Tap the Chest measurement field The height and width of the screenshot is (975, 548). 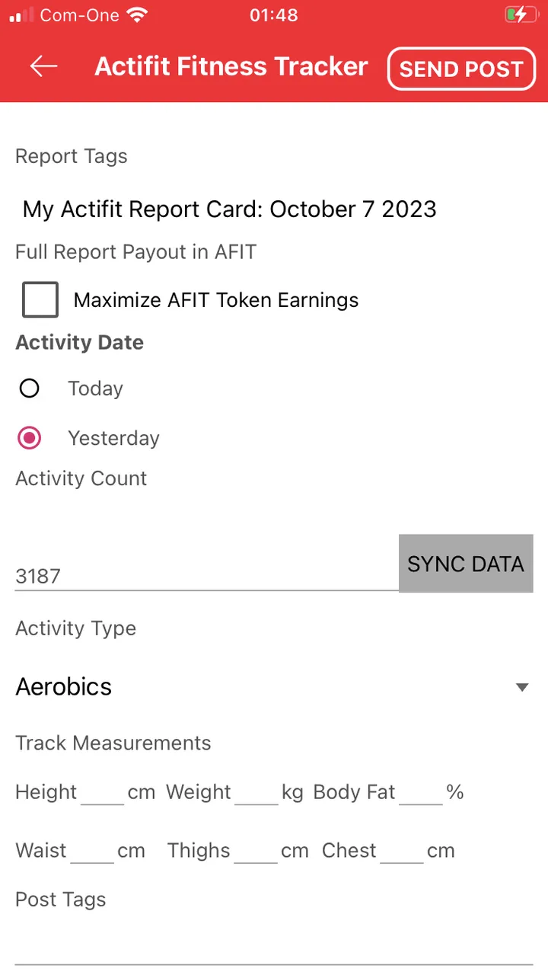(402, 851)
